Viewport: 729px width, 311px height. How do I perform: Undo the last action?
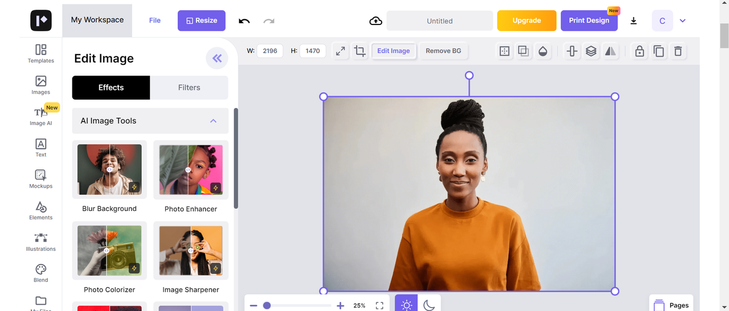(244, 21)
